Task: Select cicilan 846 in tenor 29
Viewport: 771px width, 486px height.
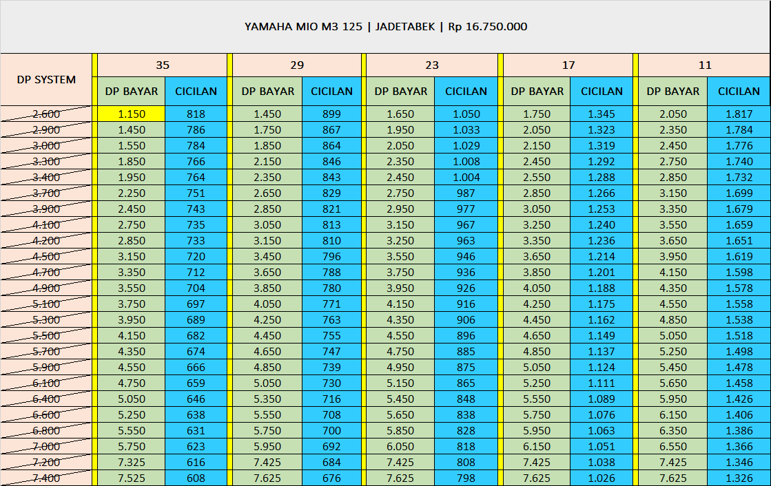Action: [x=331, y=161]
